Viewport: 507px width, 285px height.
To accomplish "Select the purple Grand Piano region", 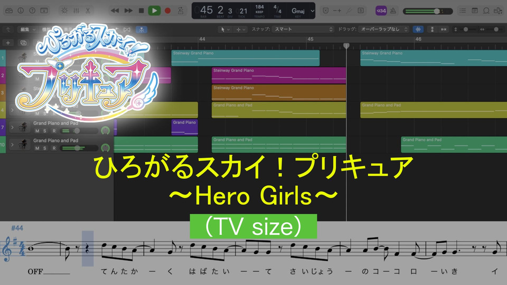I will click(x=185, y=127).
